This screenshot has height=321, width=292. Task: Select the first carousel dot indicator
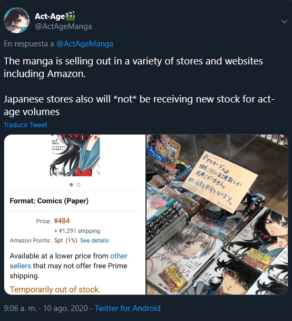[71, 185]
